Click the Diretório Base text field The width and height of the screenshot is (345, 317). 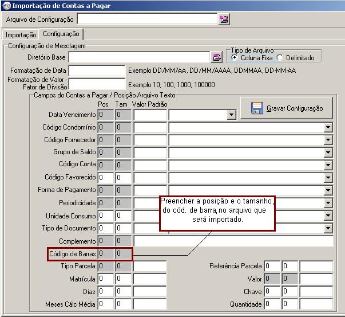(x=139, y=57)
